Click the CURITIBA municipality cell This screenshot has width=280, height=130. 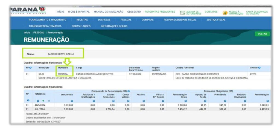[x=62, y=74]
